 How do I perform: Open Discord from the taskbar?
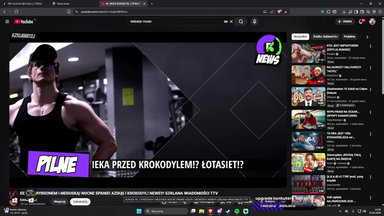pyautogui.click(x=219, y=211)
